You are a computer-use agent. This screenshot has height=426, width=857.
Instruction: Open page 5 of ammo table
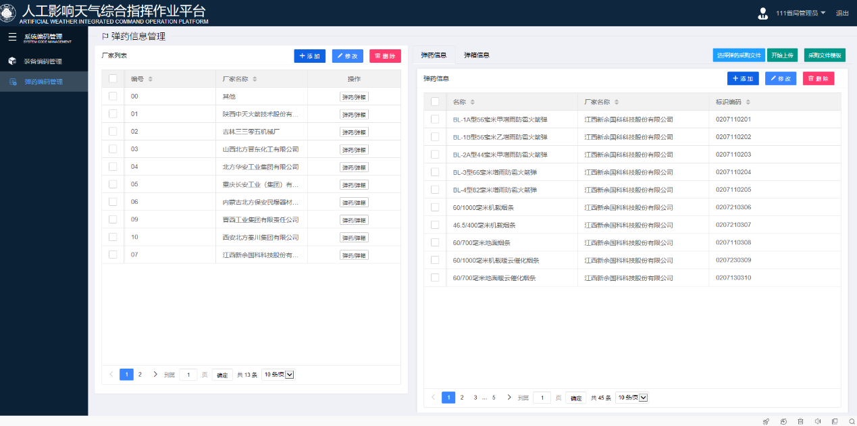(x=494, y=398)
